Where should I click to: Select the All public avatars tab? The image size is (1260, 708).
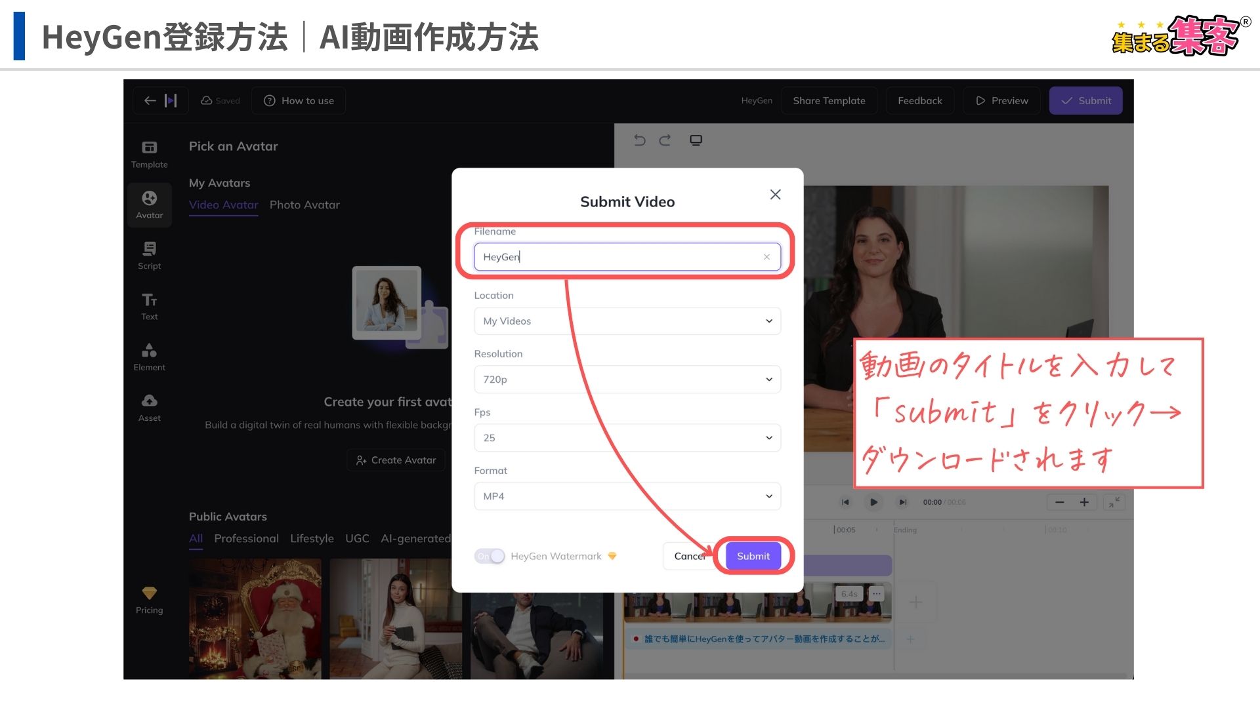196,538
